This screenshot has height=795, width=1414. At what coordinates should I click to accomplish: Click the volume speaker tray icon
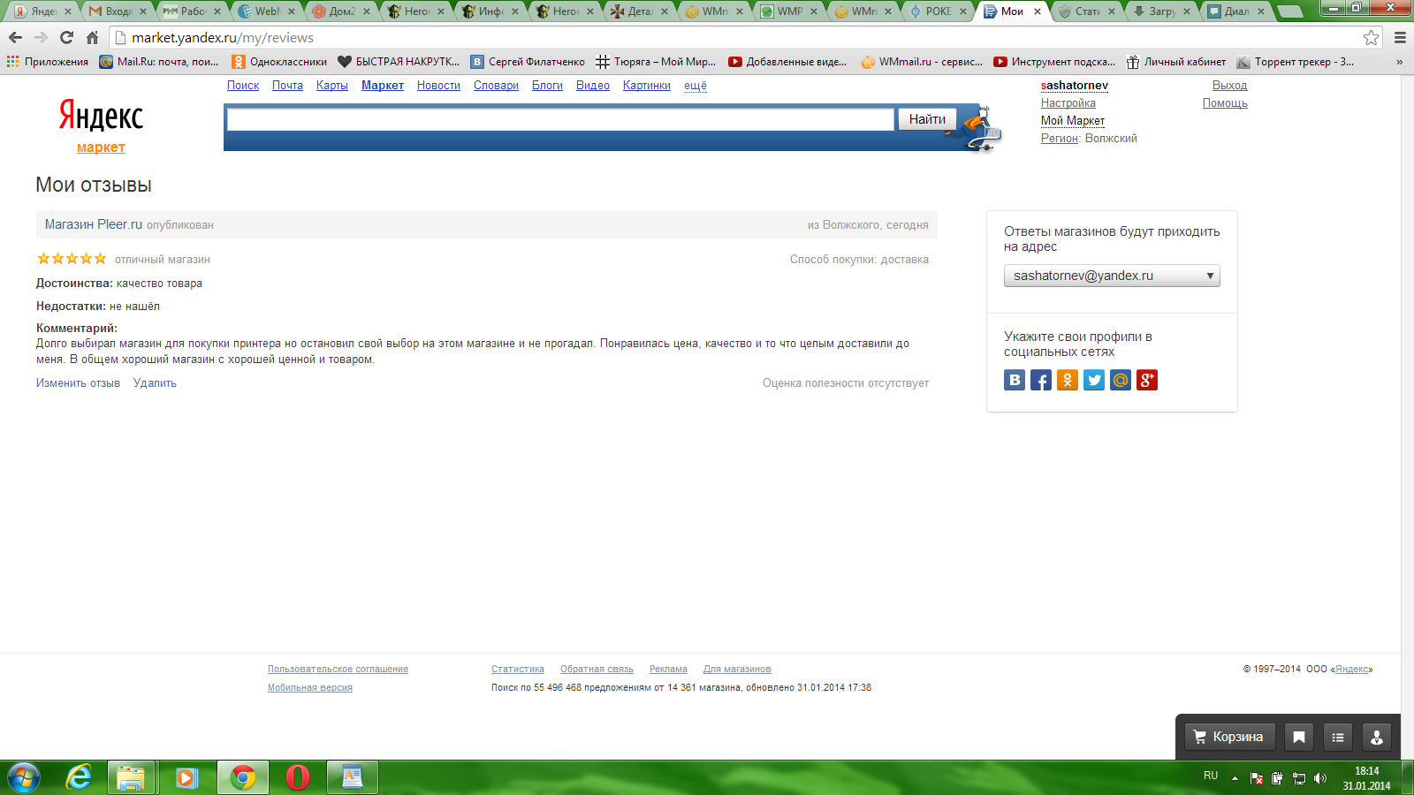1320,778
